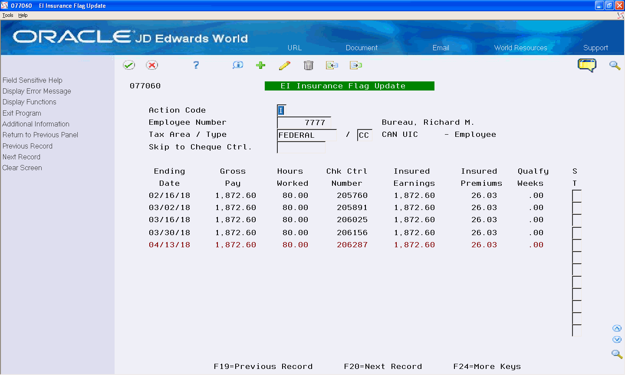The height and width of the screenshot is (375, 625).
Task: Click the next record clipboard icon
Action: [355, 65]
